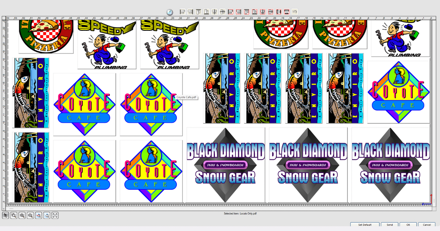
Task: Click the undo arrow in top toolbar
Action: point(294,12)
